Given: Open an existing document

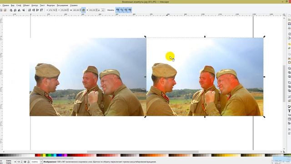Looking at the screenshot, I should point(289,20).
